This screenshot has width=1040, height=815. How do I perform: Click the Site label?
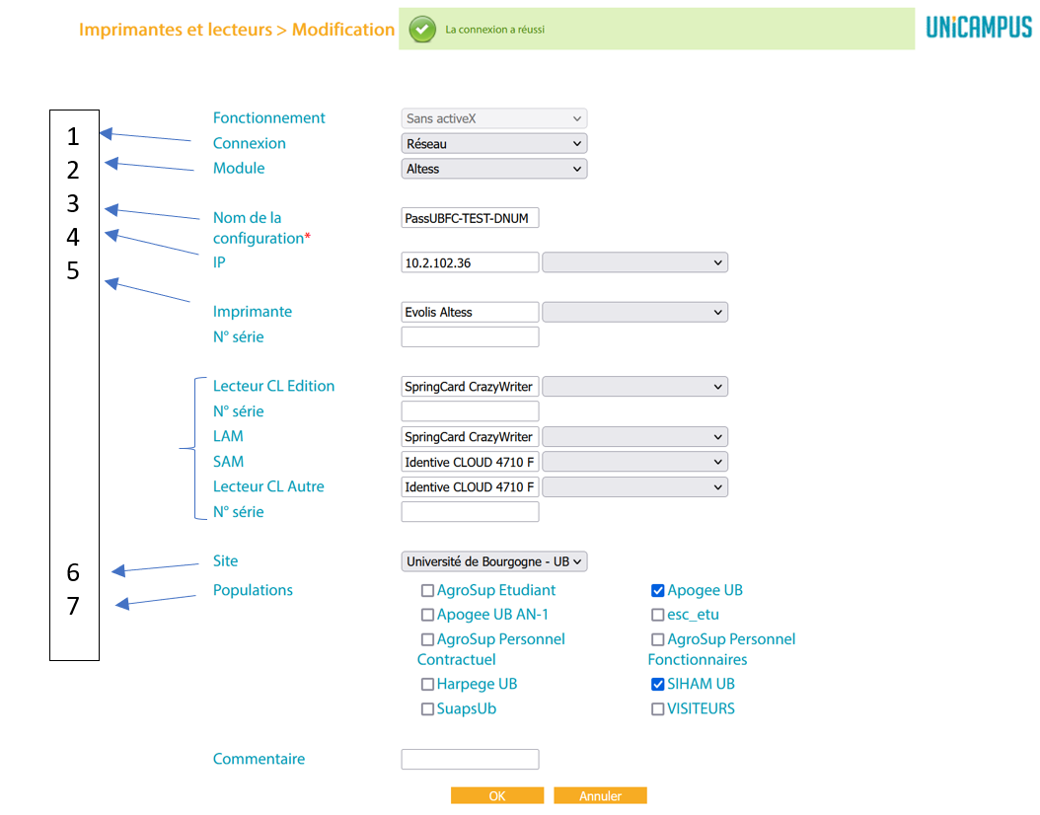226,561
